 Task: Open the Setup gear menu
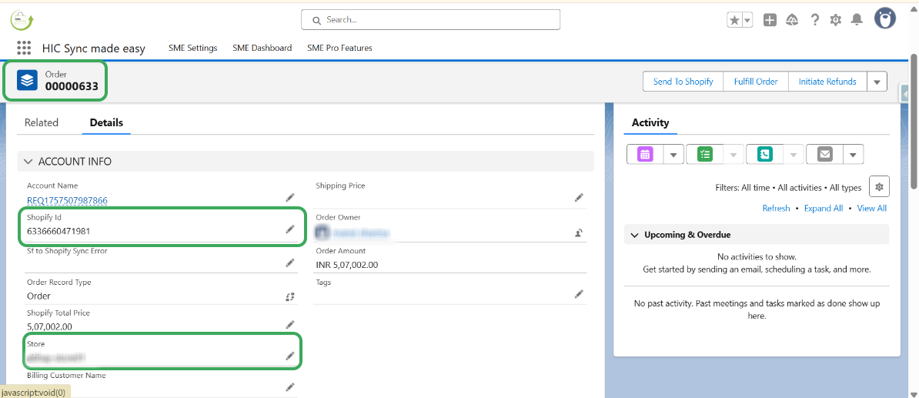point(836,20)
